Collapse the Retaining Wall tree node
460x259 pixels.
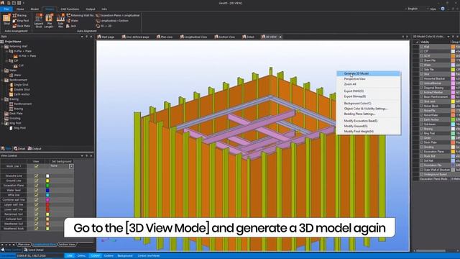(x=2, y=46)
